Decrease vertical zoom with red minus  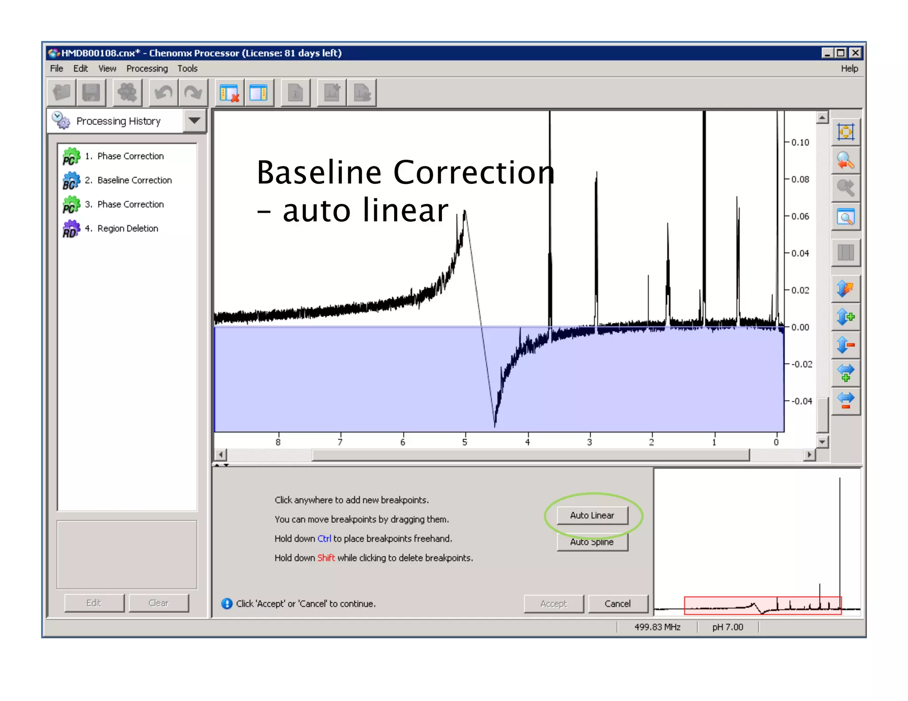click(x=845, y=345)
